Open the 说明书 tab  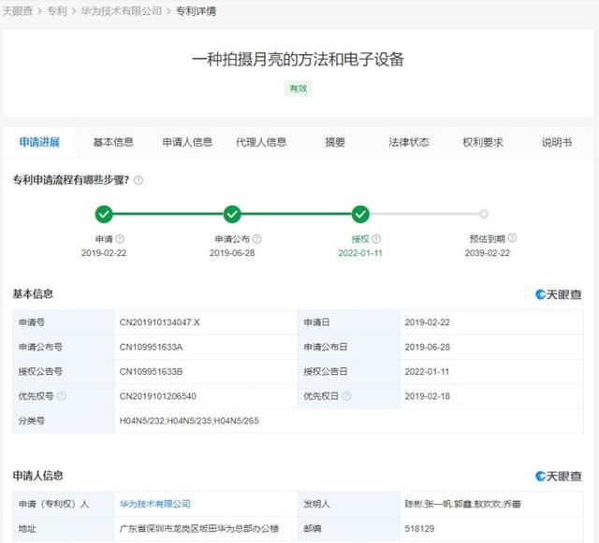(557, 142)
